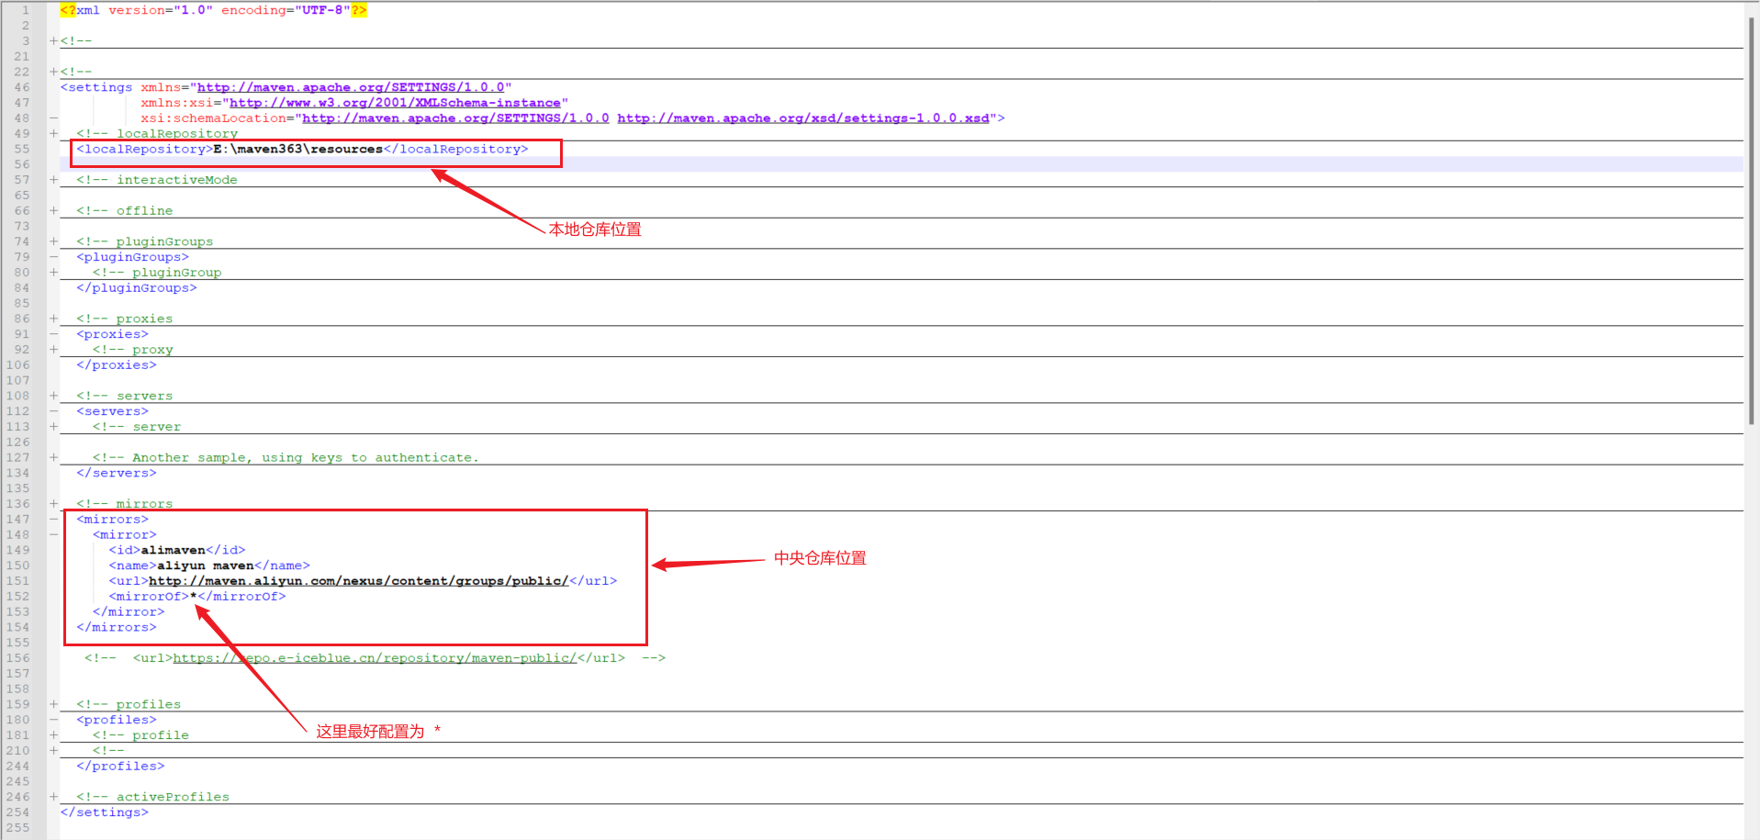Expand the profile comment fold on line 181
Image resolution: width=1760 pixels, height=840 pixels.
point(53,735)
